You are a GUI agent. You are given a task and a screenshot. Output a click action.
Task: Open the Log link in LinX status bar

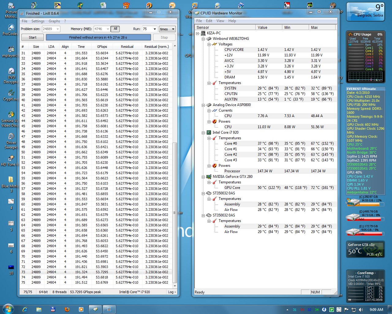coord(172,292)
